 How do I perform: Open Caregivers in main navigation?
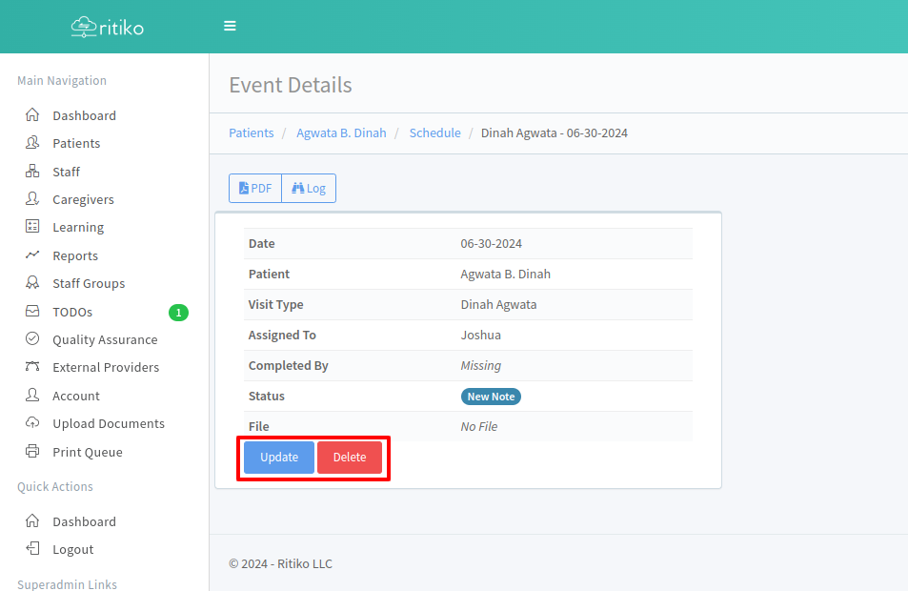(x=83, y=199)
